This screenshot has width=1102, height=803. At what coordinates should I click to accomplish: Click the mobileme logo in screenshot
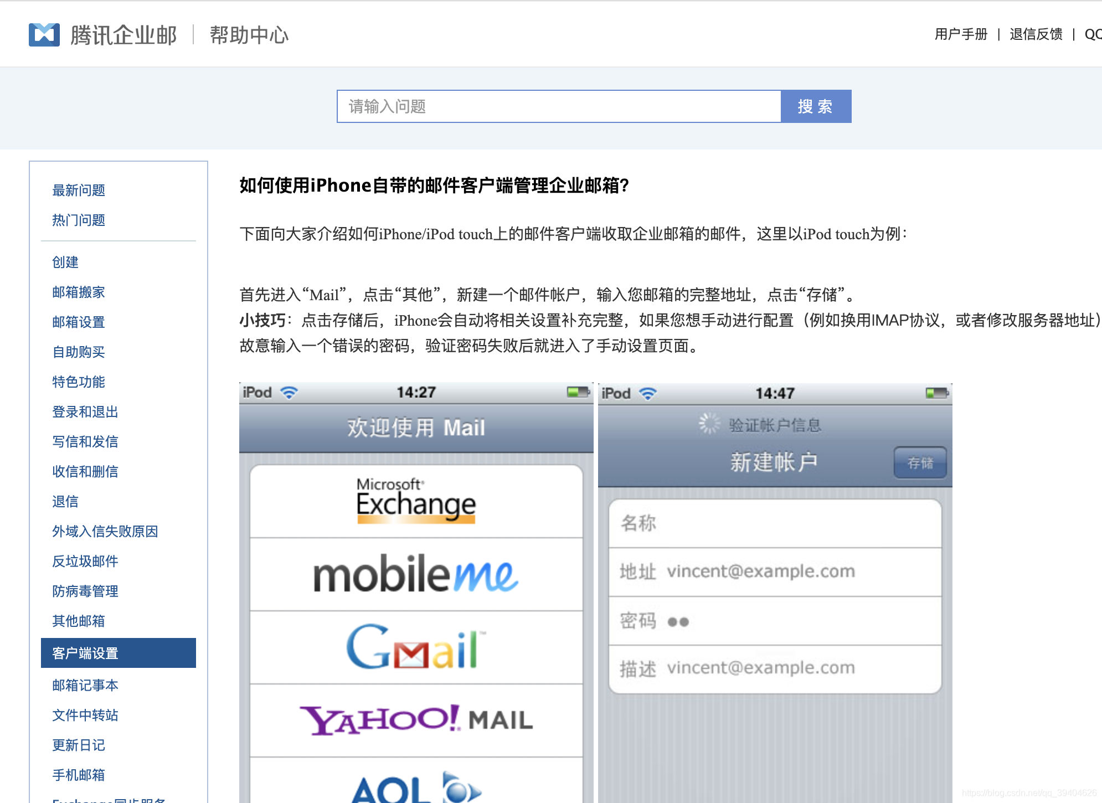click(x=416, y=574)
